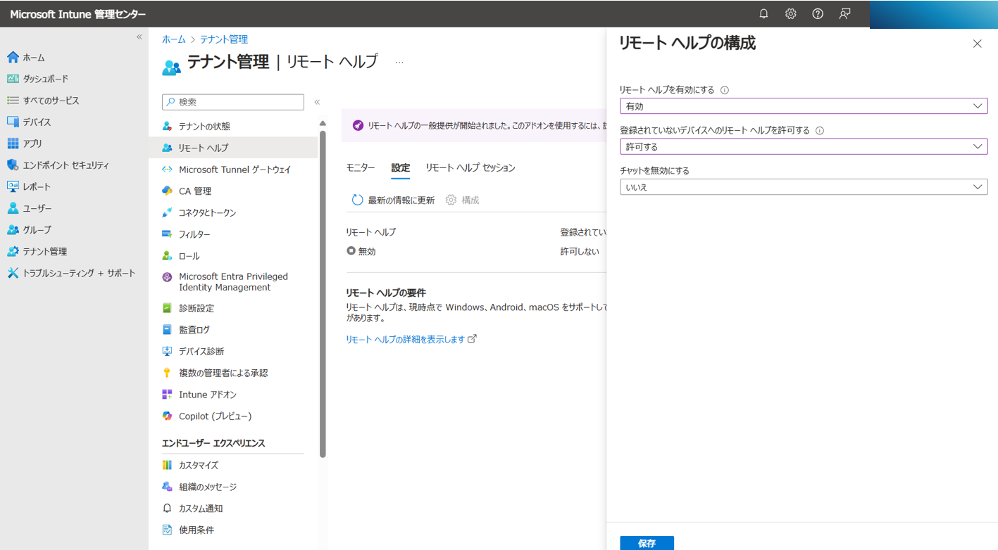Click the すべてのサービス list icon

[x=13, y=101]
